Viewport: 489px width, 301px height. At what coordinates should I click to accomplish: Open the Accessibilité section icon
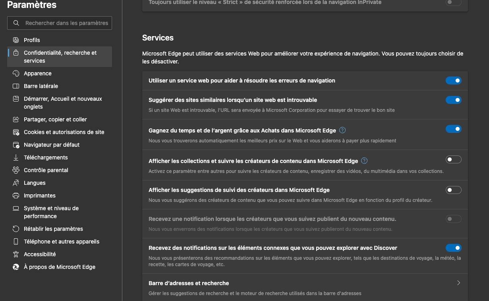point(15,254)
